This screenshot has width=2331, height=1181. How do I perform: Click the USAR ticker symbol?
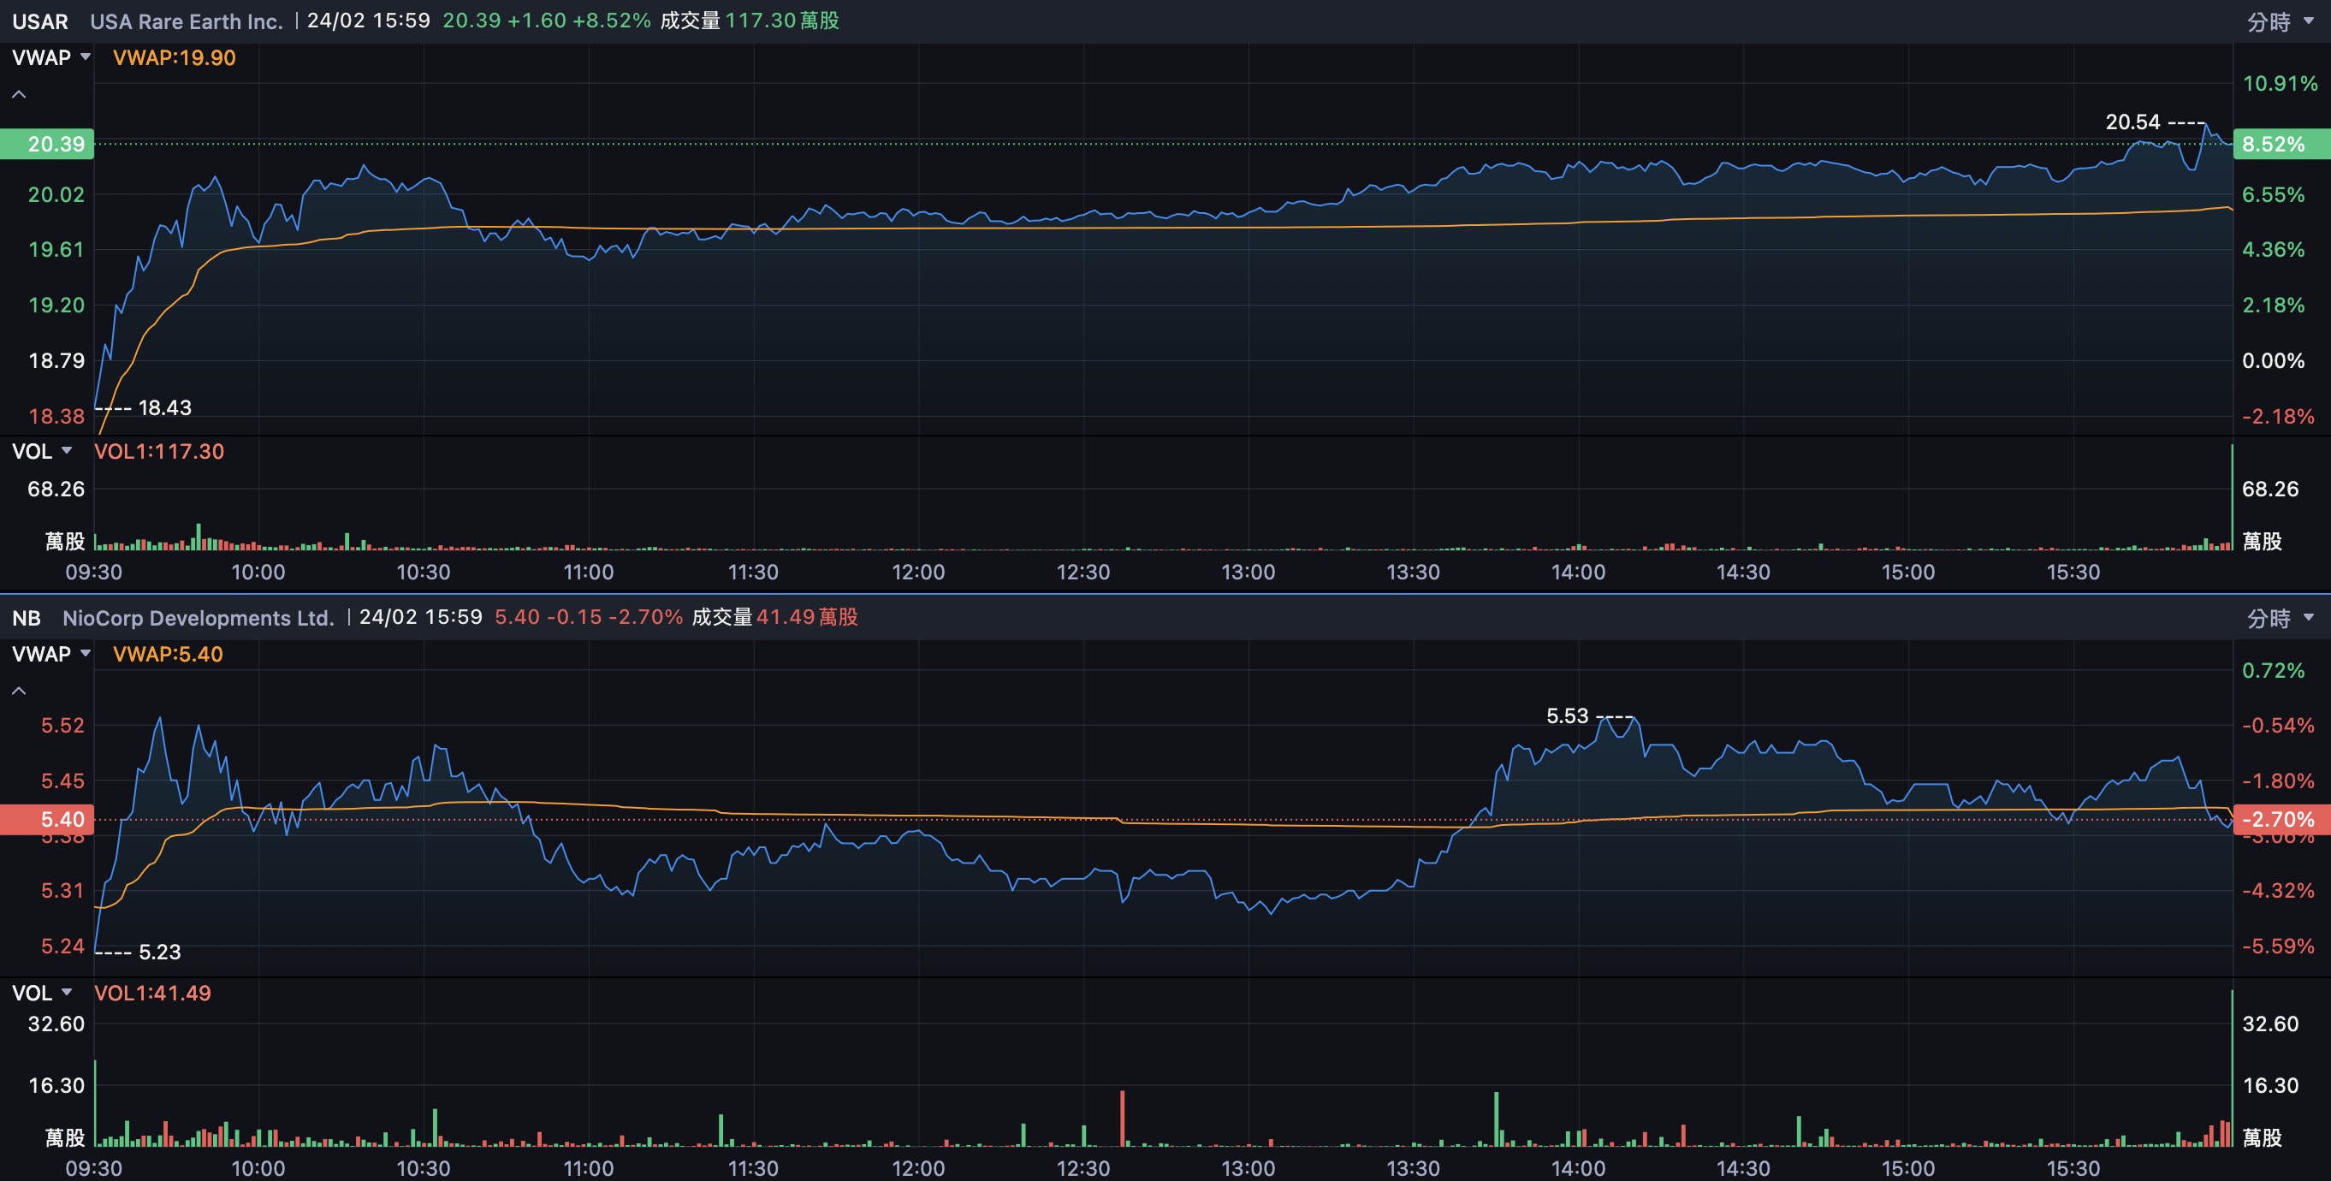[x=40, y=21]
